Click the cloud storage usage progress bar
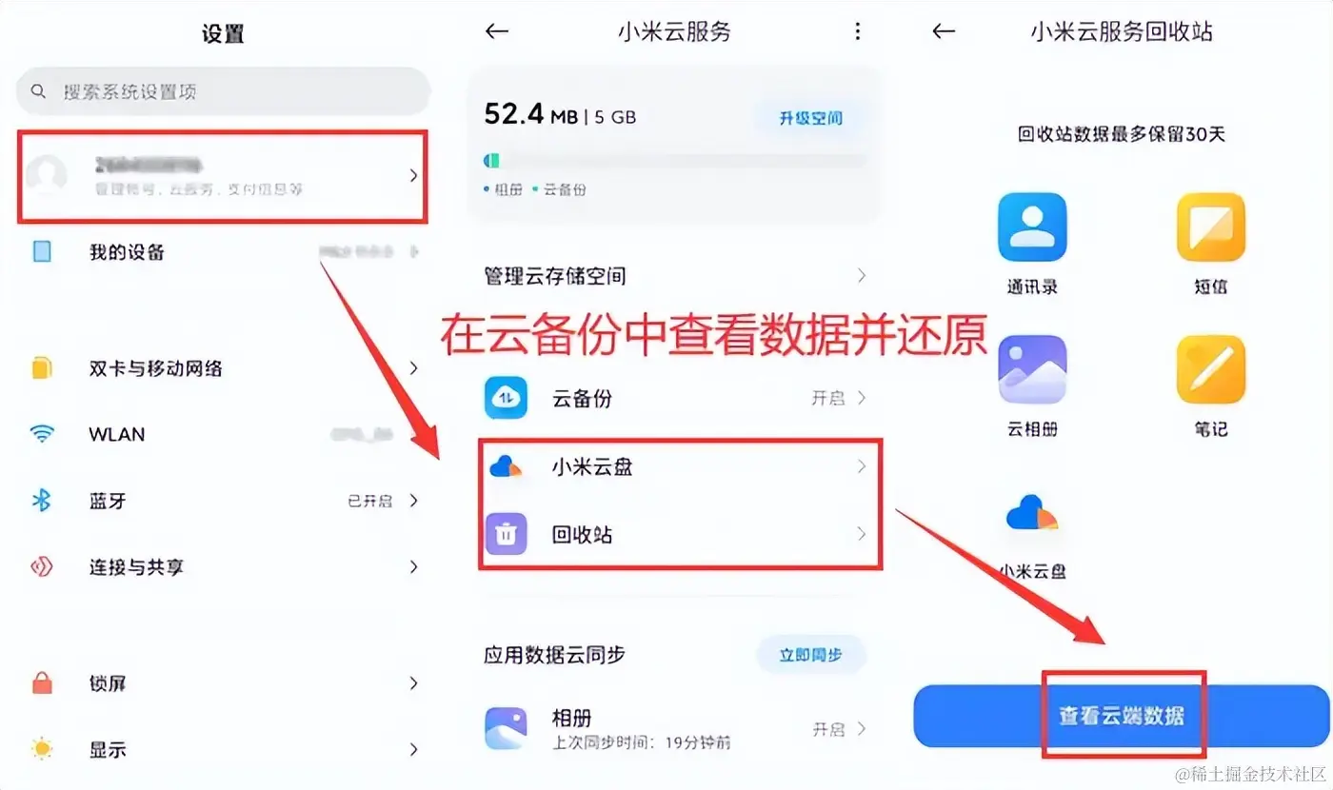 click(674, 160)
